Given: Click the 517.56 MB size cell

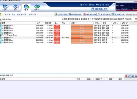Looking at the screenshot, I should pyautogui.click(x=40, y=35).
